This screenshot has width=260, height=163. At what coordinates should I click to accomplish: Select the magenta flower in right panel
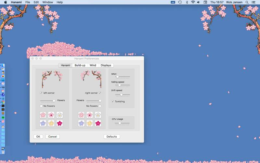point(98,123)
